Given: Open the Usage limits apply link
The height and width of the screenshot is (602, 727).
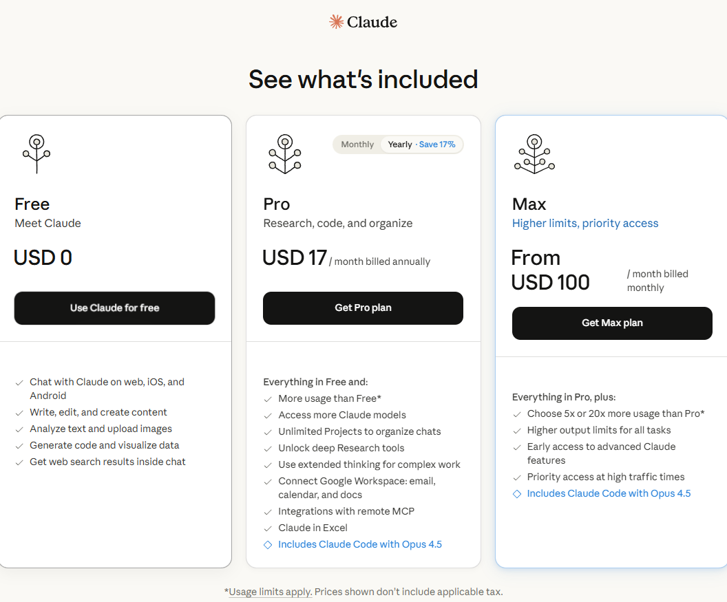Looking at the screenshot, I should (270, 592).
